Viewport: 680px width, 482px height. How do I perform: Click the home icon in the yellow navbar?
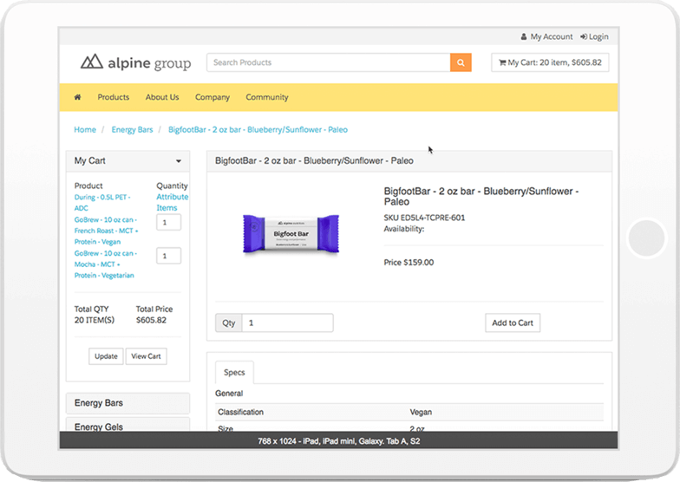[x=78, y=97]
